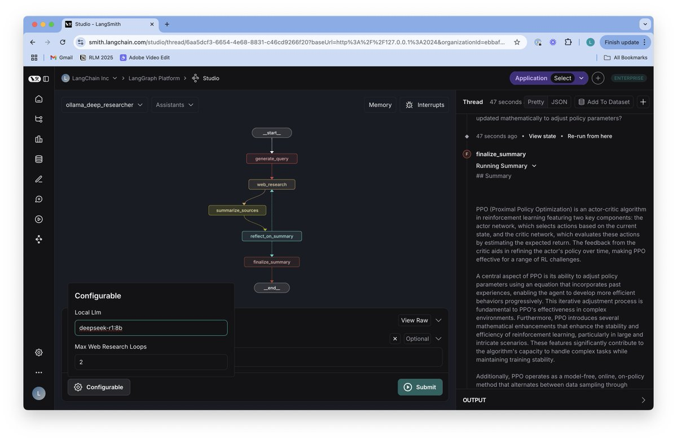Collapse the Running Summary section
This screenshot has height=441, width=677.
click(x=534, y=166)
